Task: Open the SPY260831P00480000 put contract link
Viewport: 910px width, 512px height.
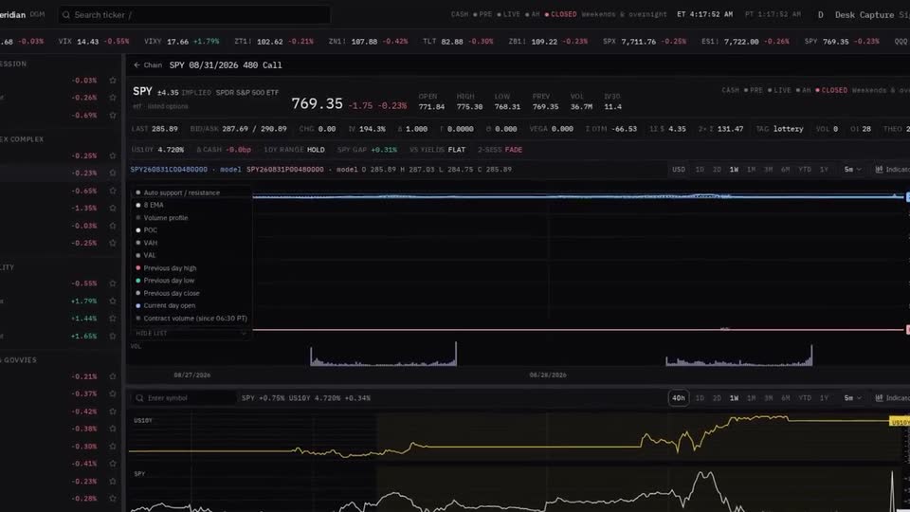Action: 285,169
